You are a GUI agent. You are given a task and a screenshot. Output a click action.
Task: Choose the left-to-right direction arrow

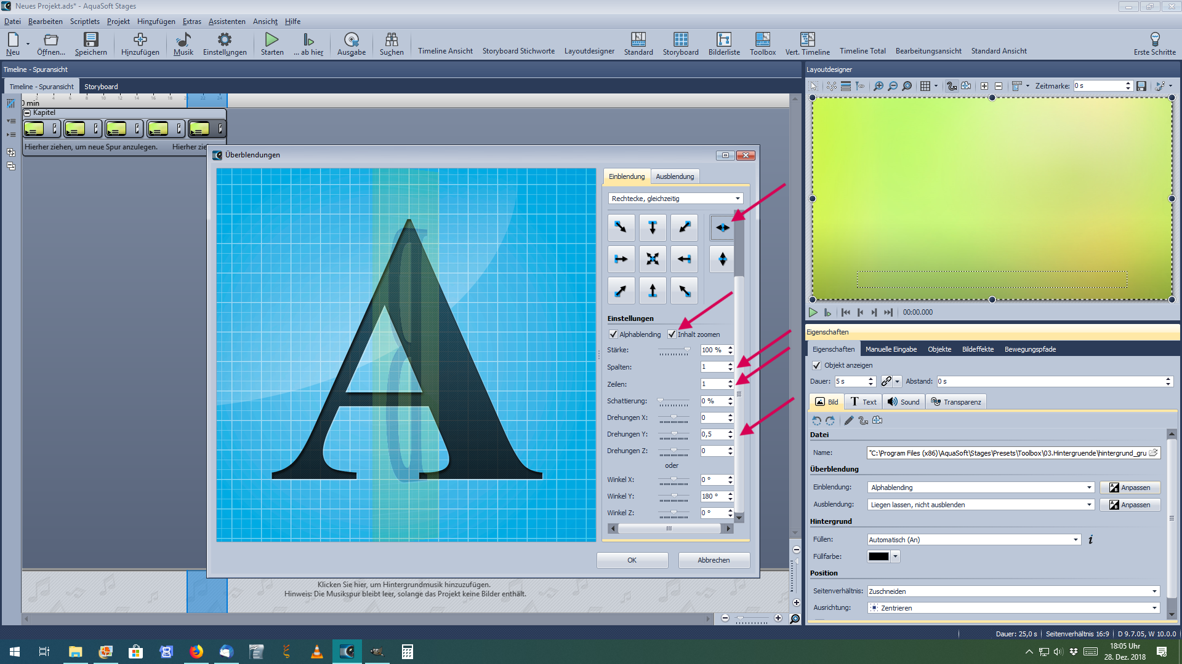pyautogui.click(x=621, y=259)
